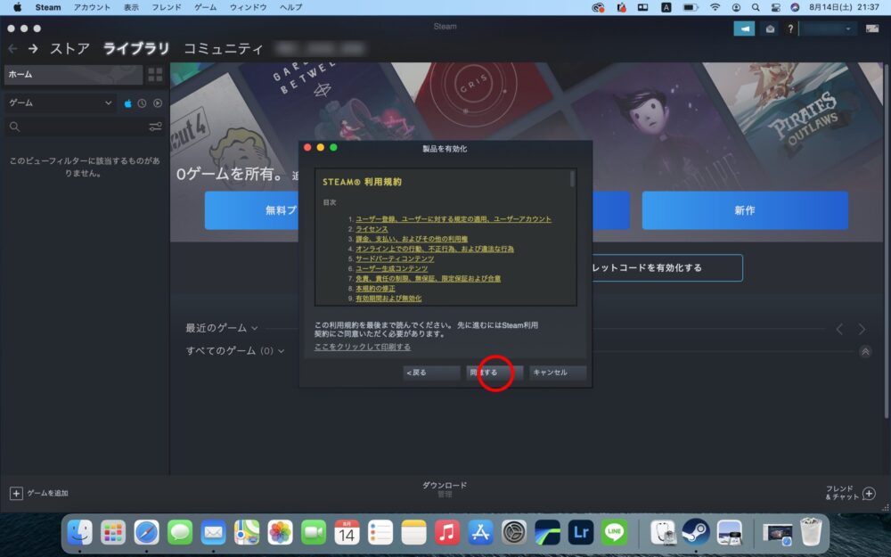Open the advanced filter sliders icon
891x557 pixels.
pyautogui.click(x=155, y=127)
